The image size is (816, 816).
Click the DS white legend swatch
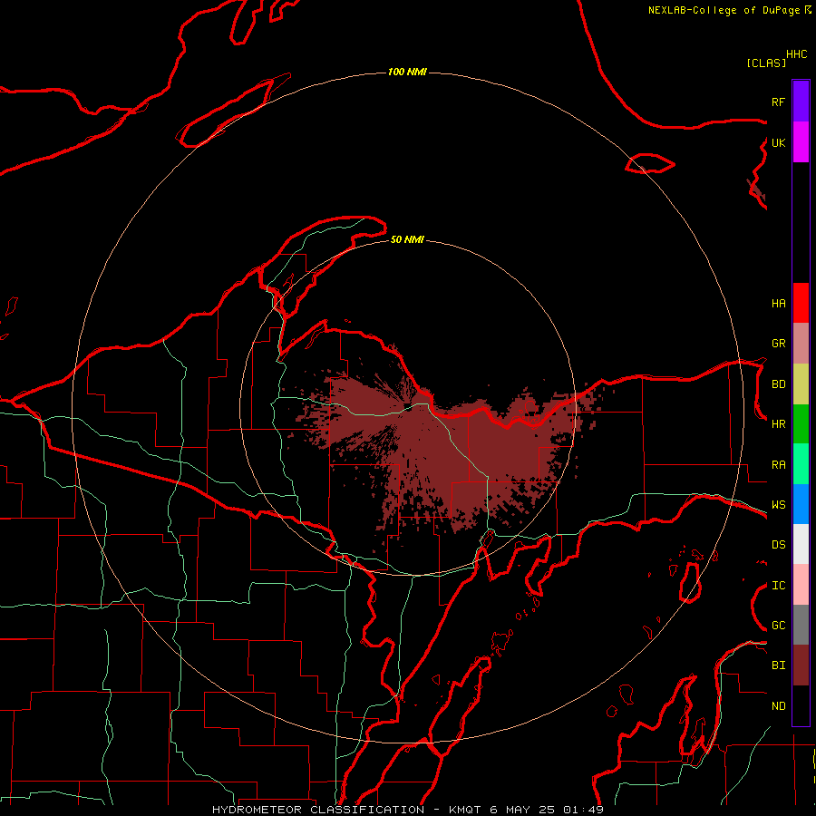tap(801, 544)
